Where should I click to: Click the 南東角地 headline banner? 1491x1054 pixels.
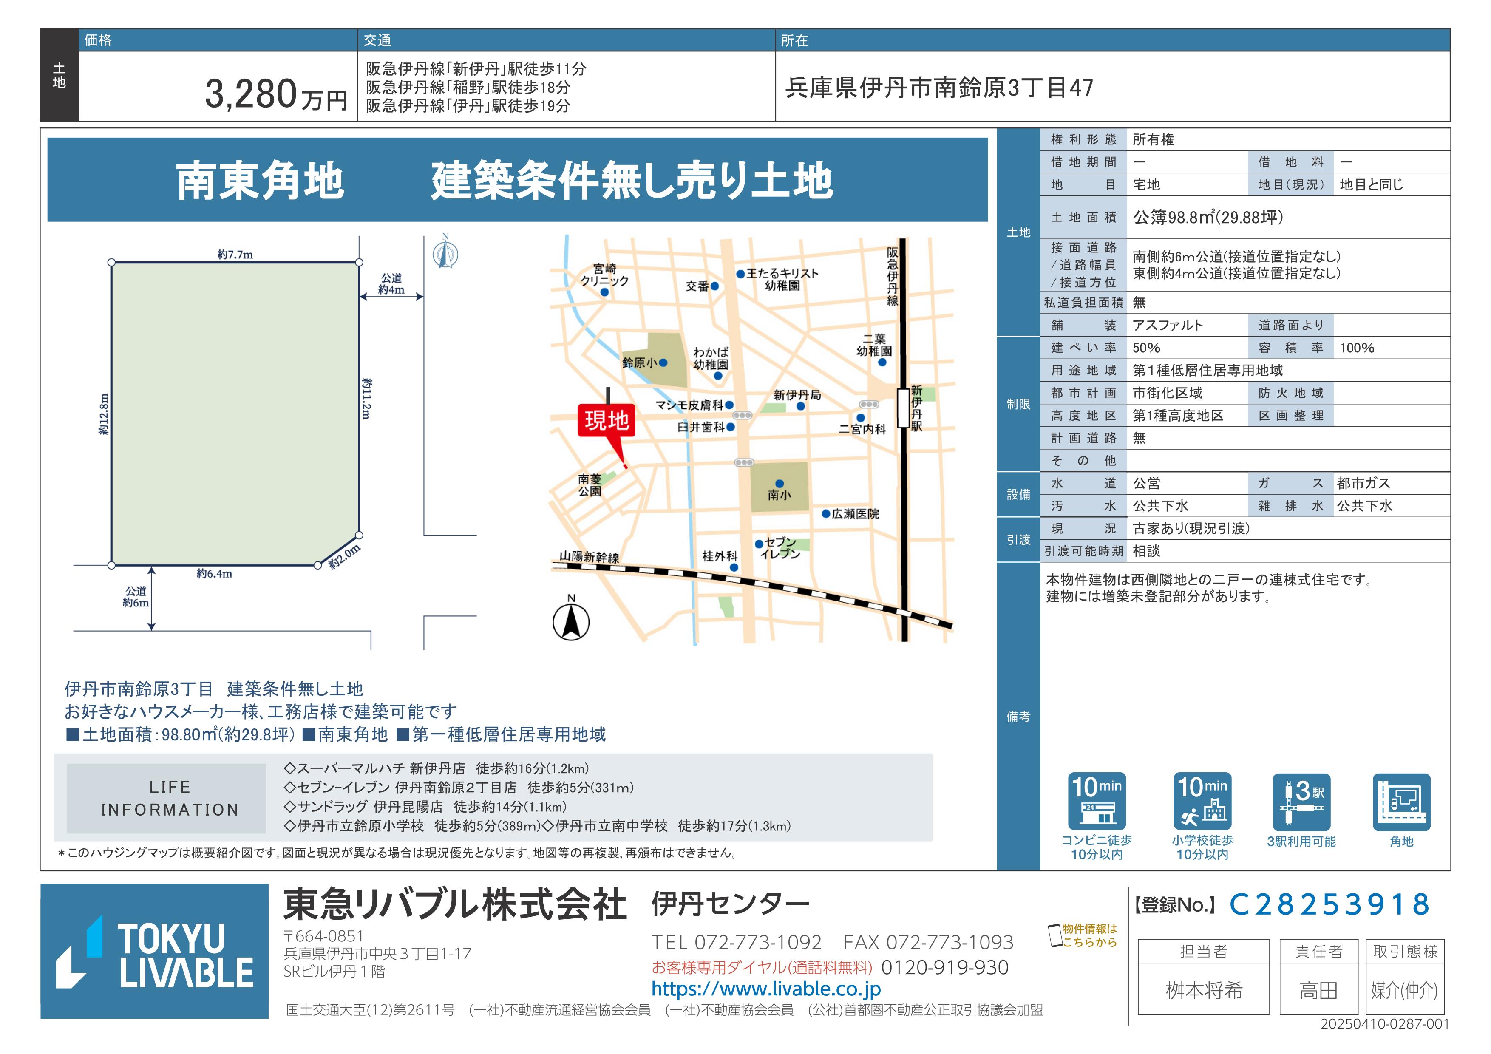518,180
